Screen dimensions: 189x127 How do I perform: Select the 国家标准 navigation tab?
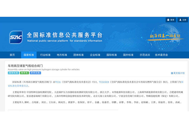click(x=29, y=55)
